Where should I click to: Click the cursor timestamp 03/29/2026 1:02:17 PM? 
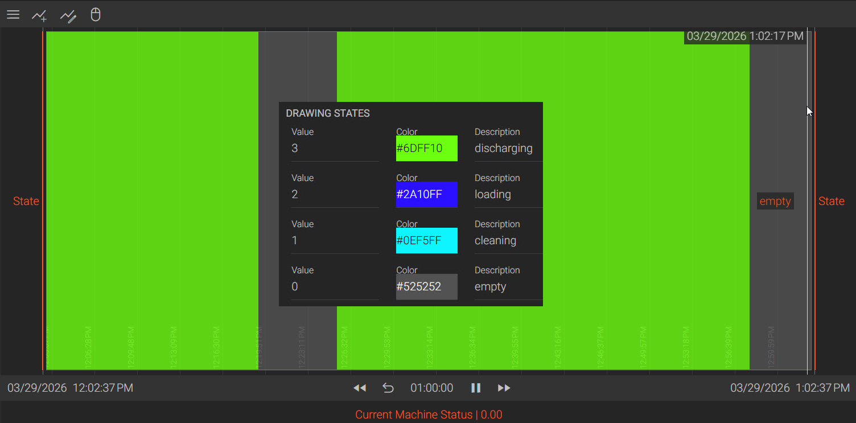click(x=745, y=36)
